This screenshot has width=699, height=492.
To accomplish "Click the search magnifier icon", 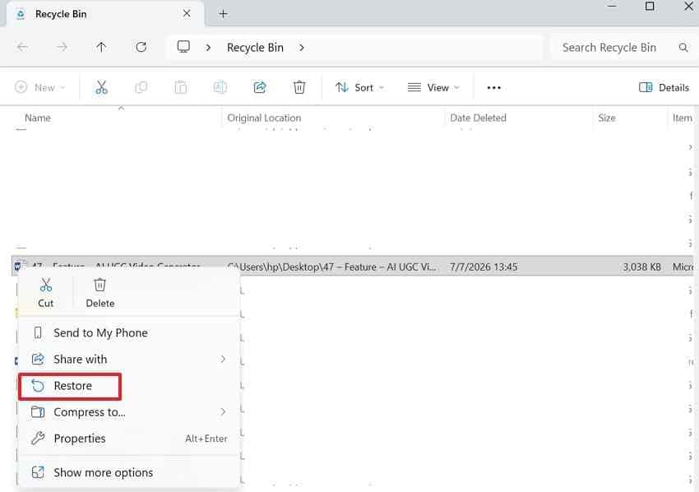I will pyautogui.click(x=683, y=47).
